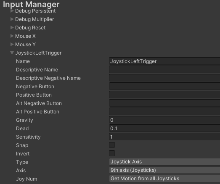Collapse the JoystickLeftTrigger entry

12,53
